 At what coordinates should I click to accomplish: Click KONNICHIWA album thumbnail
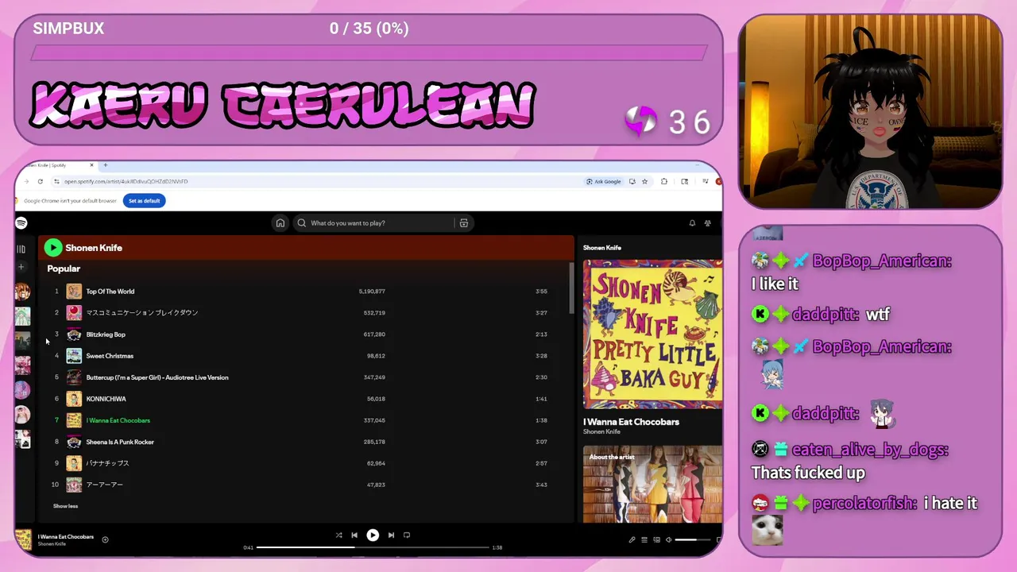[74, 399]
